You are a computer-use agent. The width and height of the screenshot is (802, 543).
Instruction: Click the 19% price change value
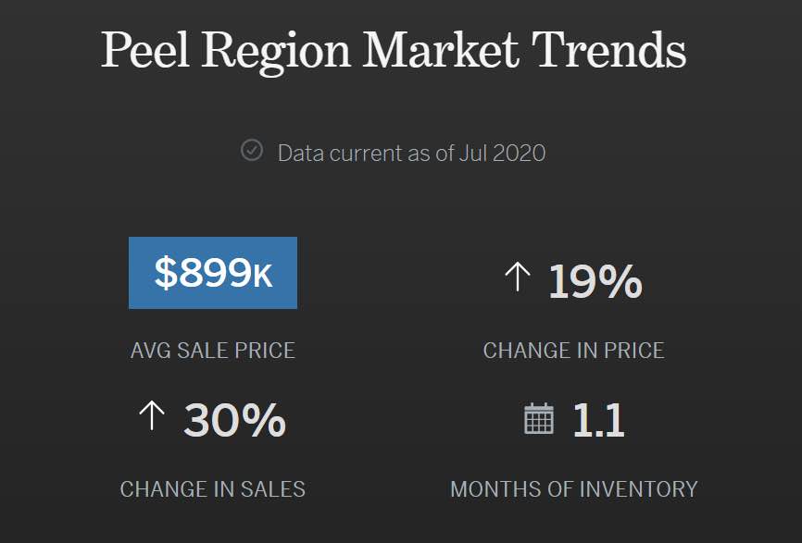(595, 281)
